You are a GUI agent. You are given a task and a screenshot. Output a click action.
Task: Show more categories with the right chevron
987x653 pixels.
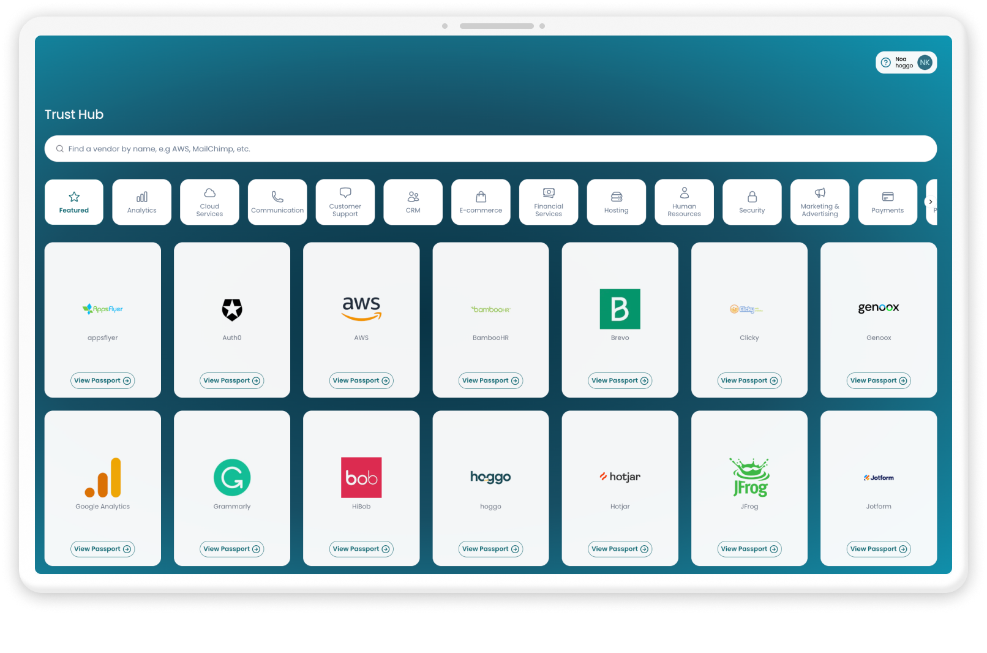coord(930,202)
